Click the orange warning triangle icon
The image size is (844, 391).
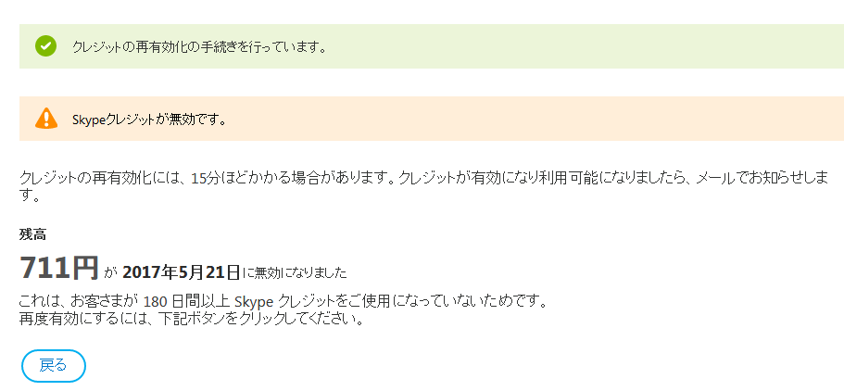[x=46, y=118]
